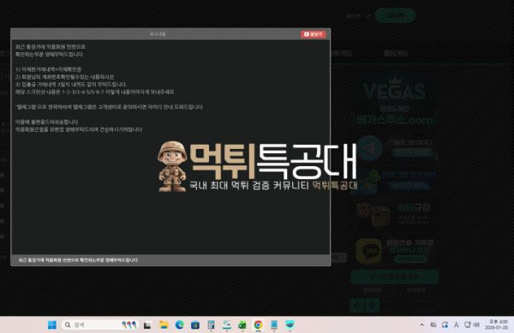Viewport: 514px width, 333px height.
Task: Open the volume speaker tray icon
Action: click(476, 324)
